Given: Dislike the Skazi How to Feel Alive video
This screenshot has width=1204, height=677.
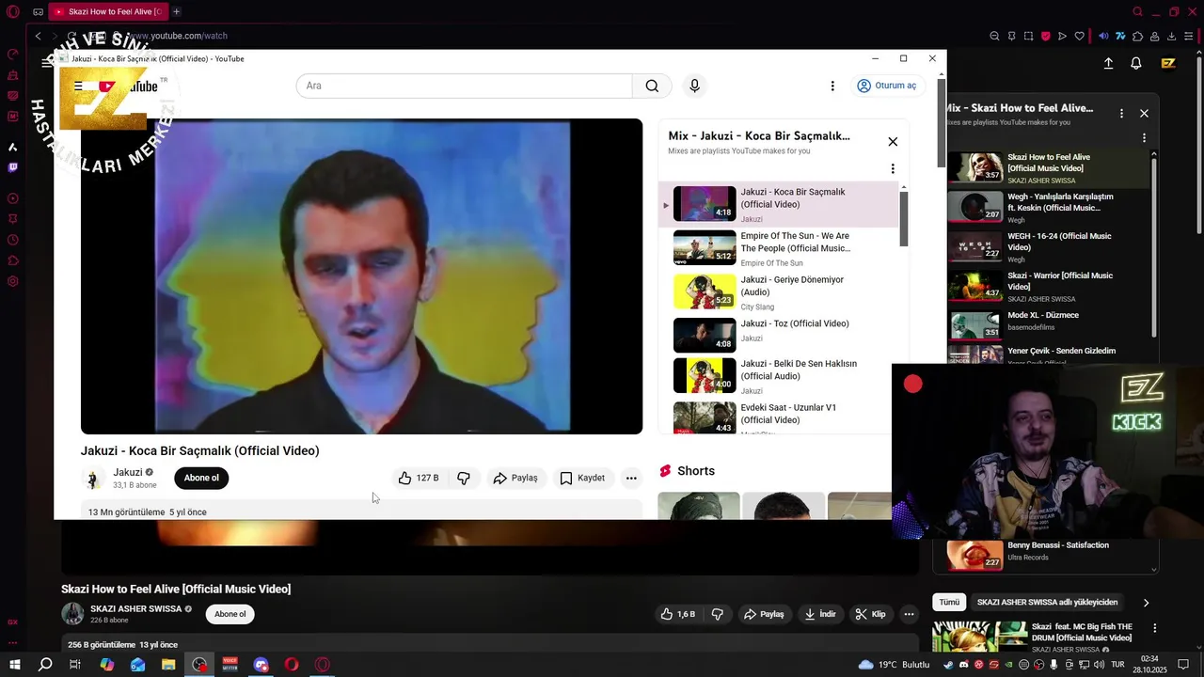Looking at the screenshot, I should pyautogui.click(x=717, y=614).
